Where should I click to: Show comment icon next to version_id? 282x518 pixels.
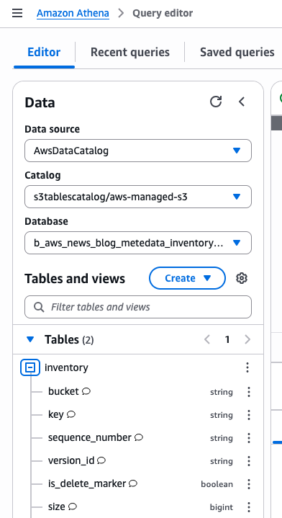101,460
